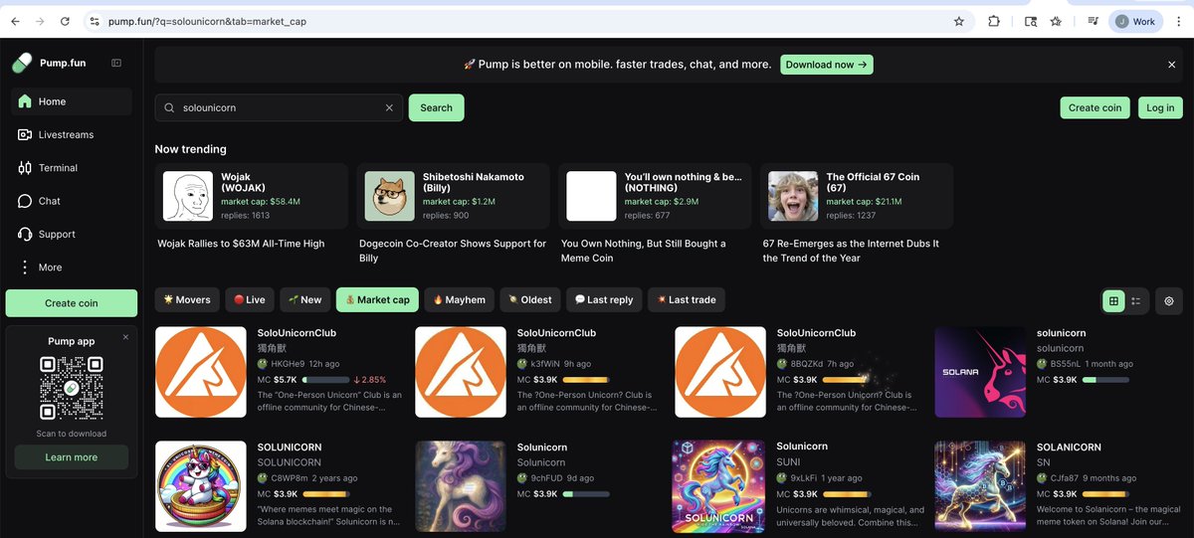Open browser extensions puzzle icon

click(993, 21)
